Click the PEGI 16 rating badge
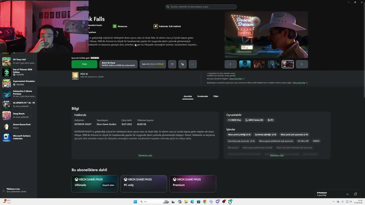The image size is (365, 205). pyautogui.click(x=75, y=76)
